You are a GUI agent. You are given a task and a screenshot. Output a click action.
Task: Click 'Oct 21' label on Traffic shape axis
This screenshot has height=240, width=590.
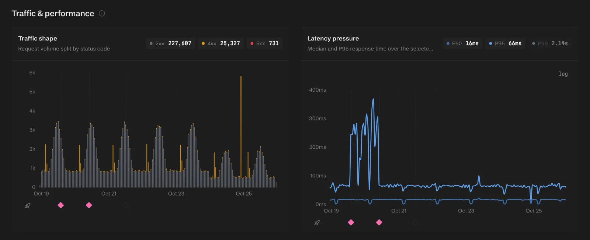pos(109,194)
